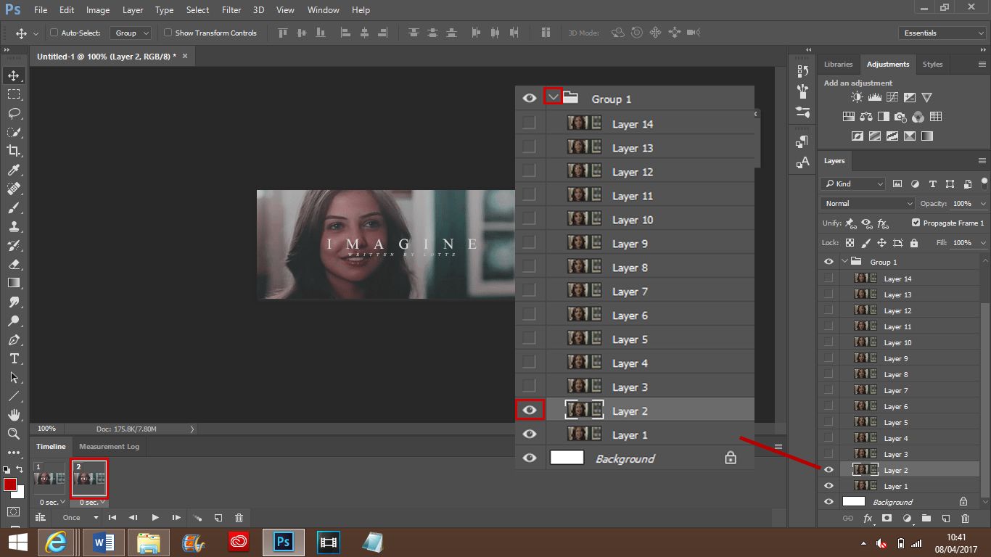Open the Auto-Select Group dropdown
Viewport: 991px width, 557px height.
tap(131, 33)
